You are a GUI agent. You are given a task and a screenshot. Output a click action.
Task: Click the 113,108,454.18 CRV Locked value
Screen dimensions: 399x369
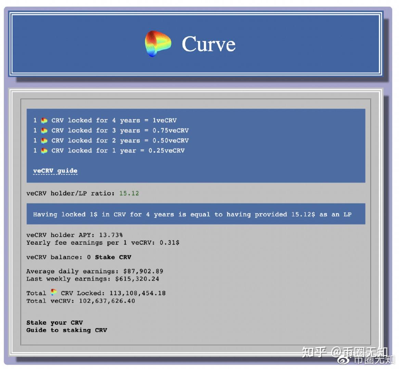click(138, 293)
